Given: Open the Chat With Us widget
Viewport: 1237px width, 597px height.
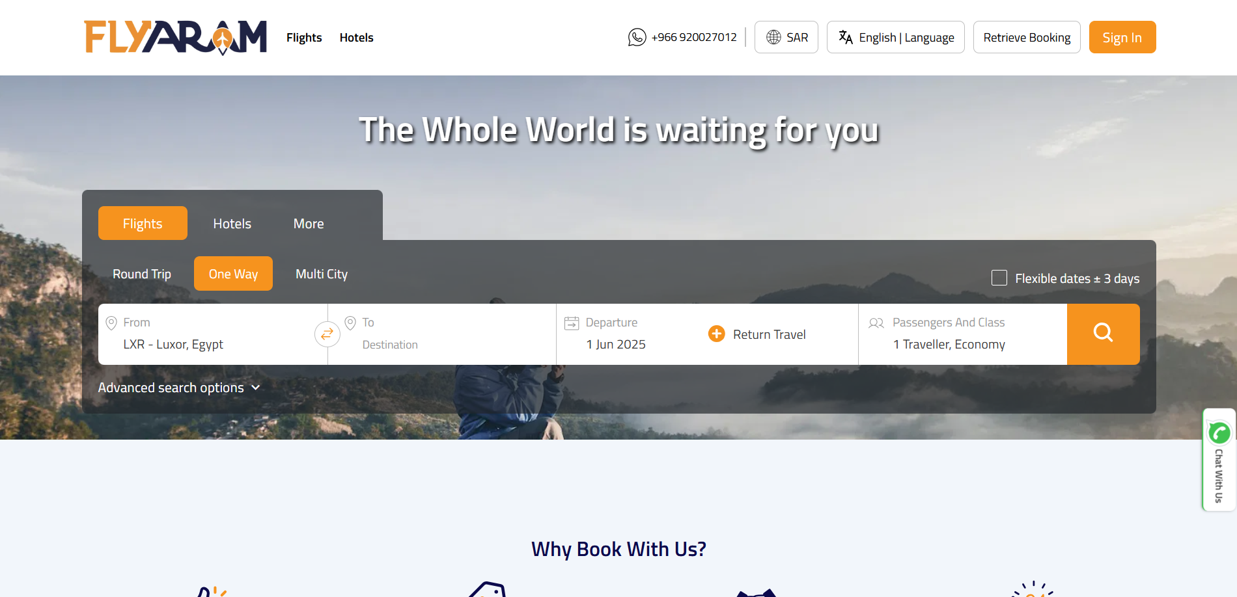Looking at the screenshot, I should (1219, 460).
